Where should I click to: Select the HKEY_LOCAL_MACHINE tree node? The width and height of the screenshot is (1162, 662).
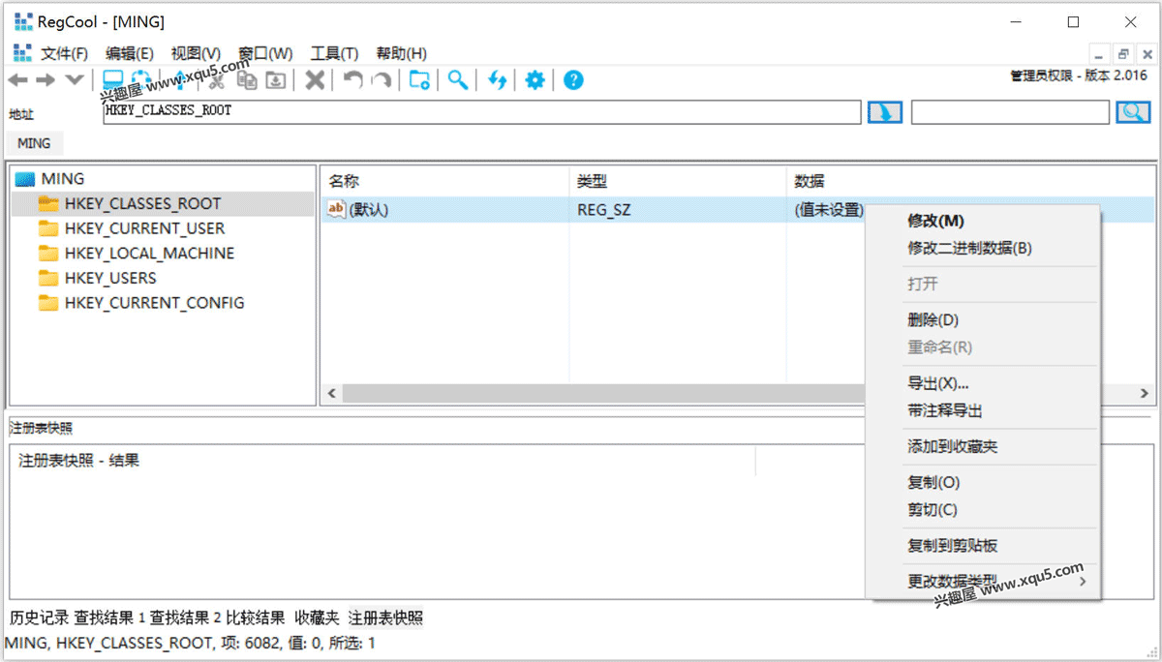coord(149,254)
